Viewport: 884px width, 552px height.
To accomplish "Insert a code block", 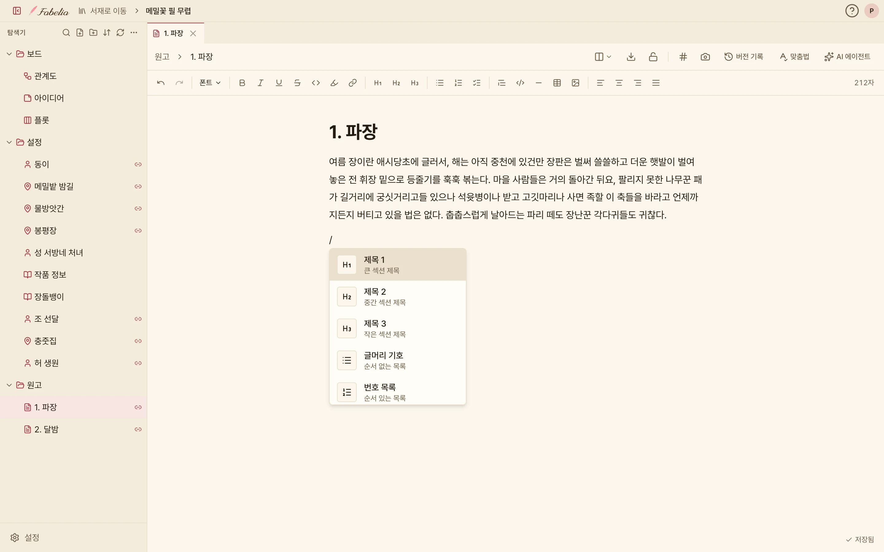I will (520, 83).
